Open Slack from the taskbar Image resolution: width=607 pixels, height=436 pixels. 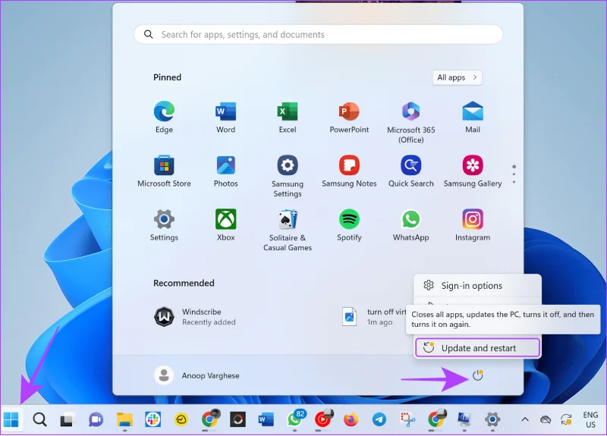153,419
